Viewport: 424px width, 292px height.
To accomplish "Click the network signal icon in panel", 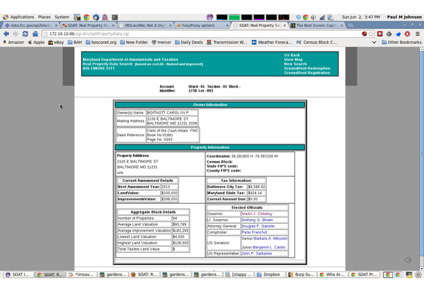I will point(323,17).
